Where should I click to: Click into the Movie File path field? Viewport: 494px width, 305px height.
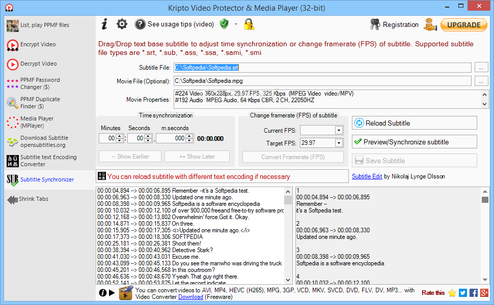tap(322, 81)
